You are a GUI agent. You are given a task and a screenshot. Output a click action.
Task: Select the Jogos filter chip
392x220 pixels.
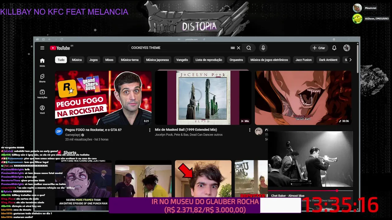pyautogui.click(x=93, y=60)
